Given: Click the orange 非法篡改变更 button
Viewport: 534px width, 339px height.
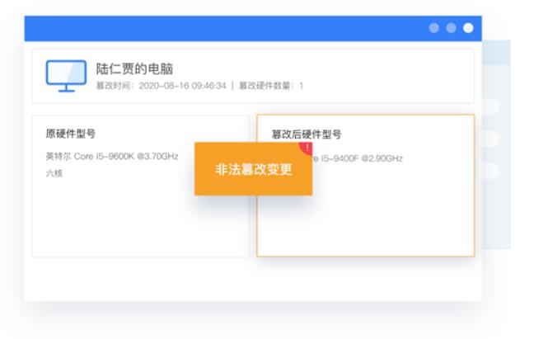Looking at the screenshot, I should coord(253,169).
